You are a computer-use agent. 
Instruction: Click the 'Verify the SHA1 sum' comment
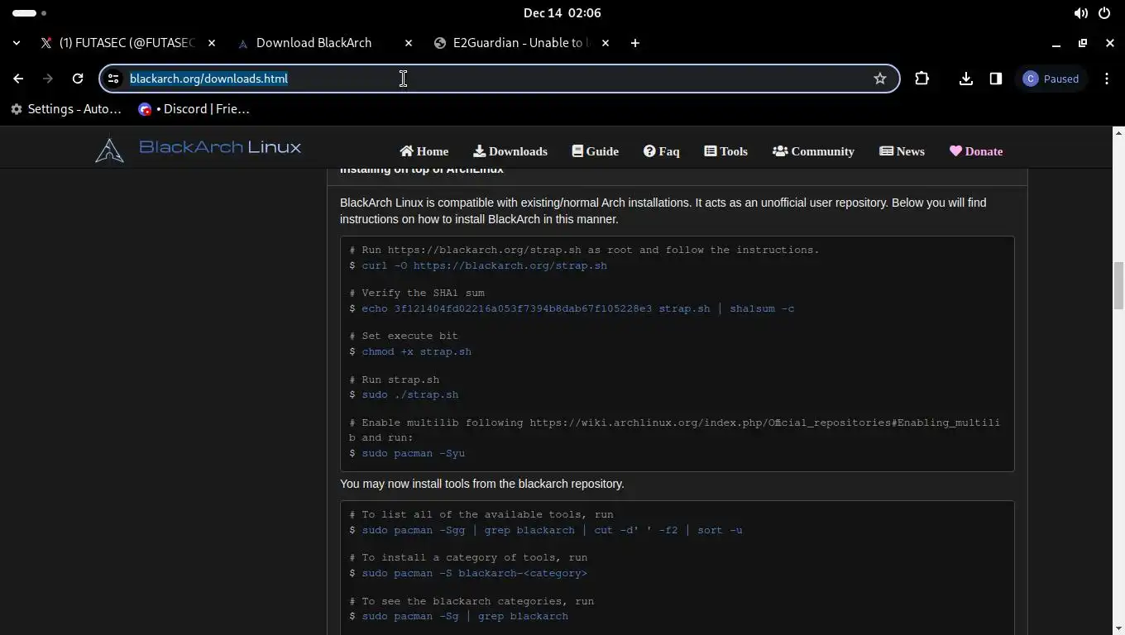click(x=417, y=293)
